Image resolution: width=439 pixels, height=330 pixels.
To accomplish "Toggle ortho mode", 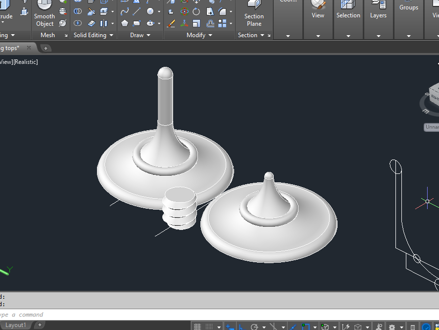I will click(x=242, y=327).
